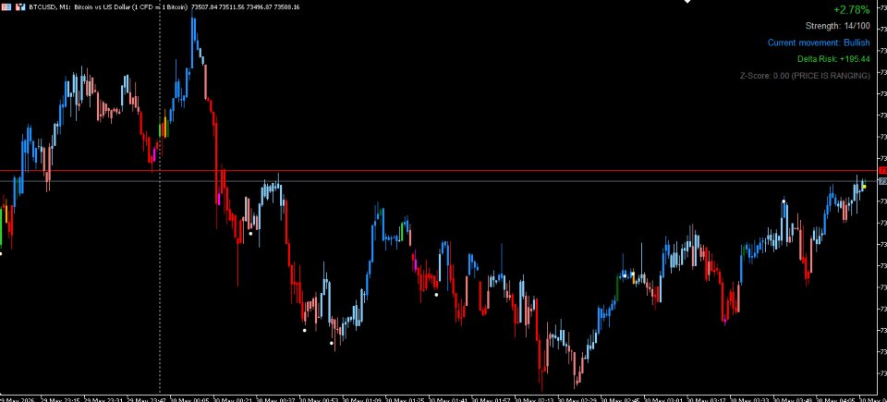Select the magenta candle near the vertical dotted line

(x=154, y=154)
